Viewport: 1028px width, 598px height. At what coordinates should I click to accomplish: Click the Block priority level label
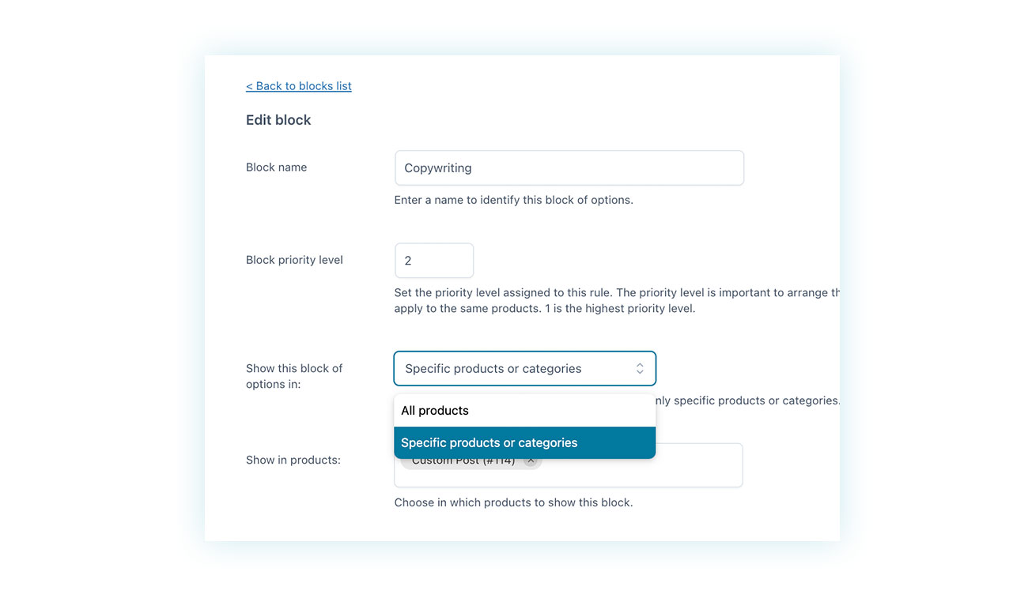point(294,260)
